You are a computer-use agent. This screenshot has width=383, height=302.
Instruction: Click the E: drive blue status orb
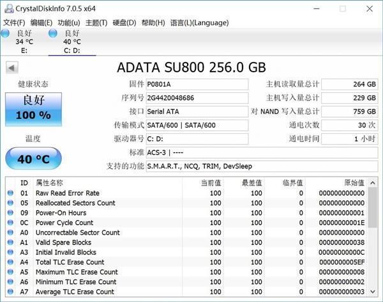5,33
